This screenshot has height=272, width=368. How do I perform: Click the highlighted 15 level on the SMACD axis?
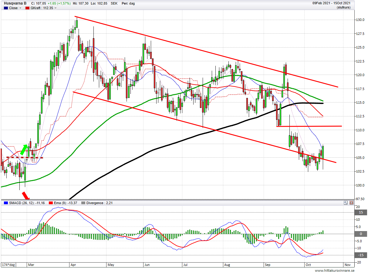pos(361,213)
